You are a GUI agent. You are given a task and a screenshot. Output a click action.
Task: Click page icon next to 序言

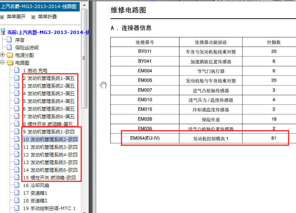tap(9, 40)
